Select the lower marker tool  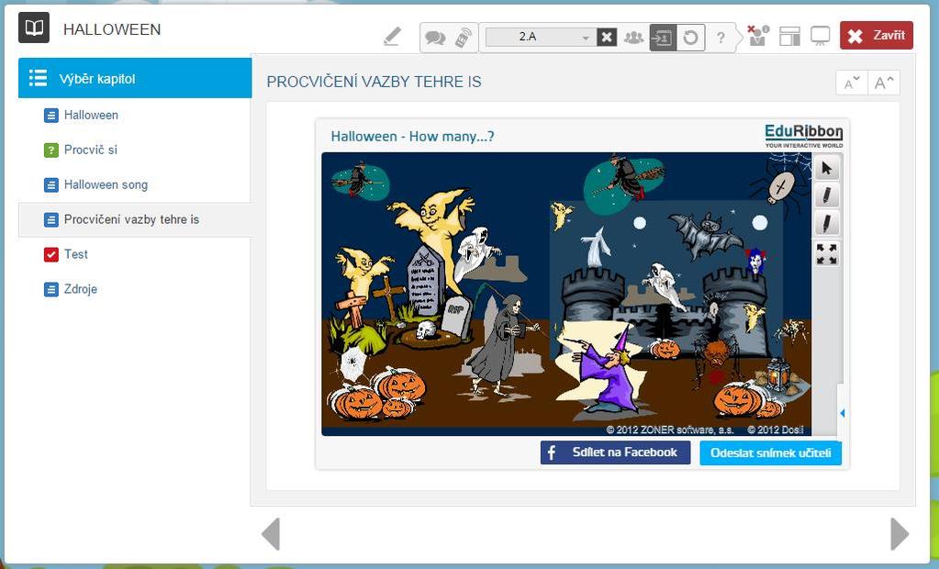pyautogui.click(x=826, y=223)
